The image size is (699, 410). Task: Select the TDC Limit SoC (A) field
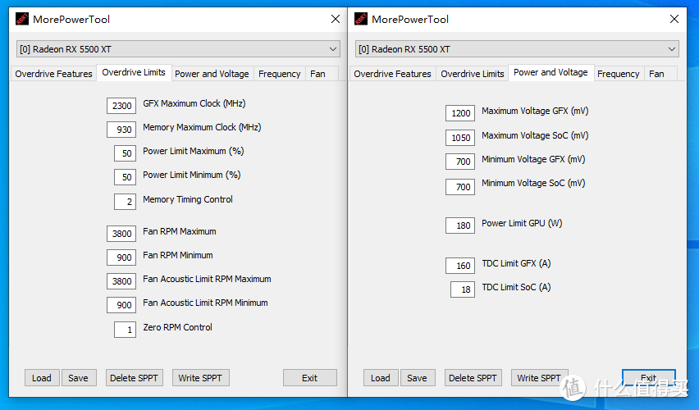pyautogui.click(x=462, y=289)
